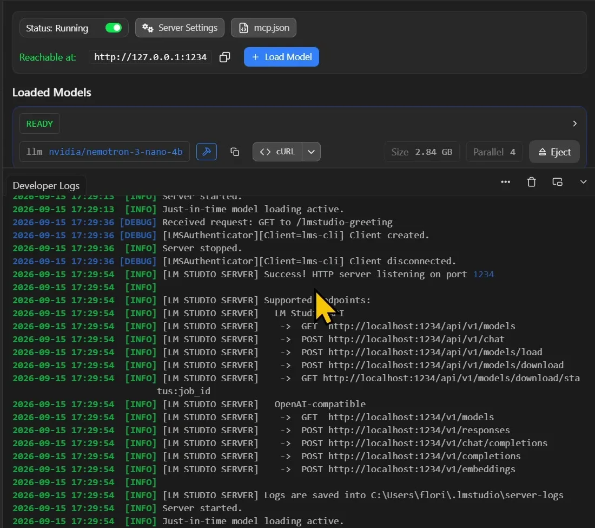The width and height of the screenshot is (595, 528).
Task: Click the Parallel 4 indicator
Action: point(494,152)
